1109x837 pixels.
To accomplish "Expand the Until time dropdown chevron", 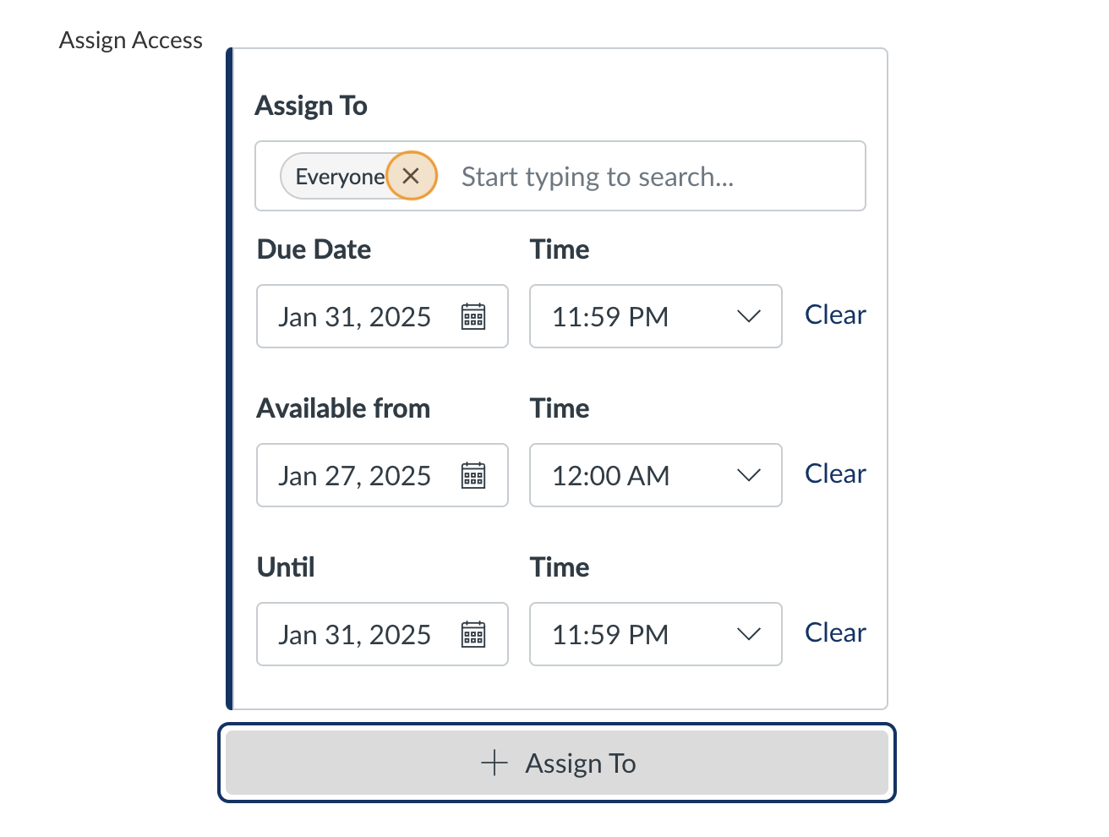I will click(748, 634).
